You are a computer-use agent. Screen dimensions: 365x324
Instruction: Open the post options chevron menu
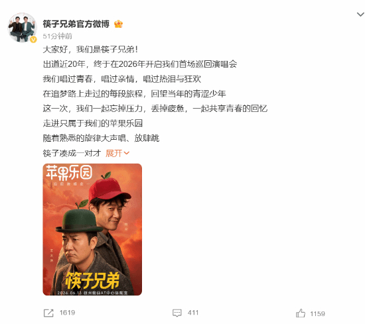[x=360, y=15]
